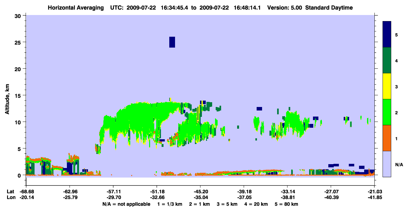Click longitude value -25.79

[x=69, y=198]
